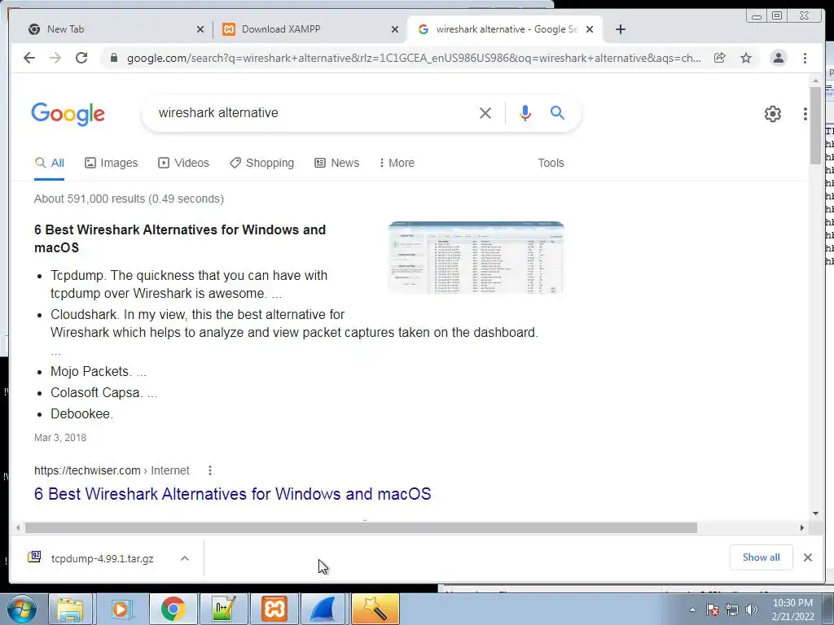Click the techwiser.com result URL
Image resolution: width=834 pixels, height=625 pixels.
point(112,470)
